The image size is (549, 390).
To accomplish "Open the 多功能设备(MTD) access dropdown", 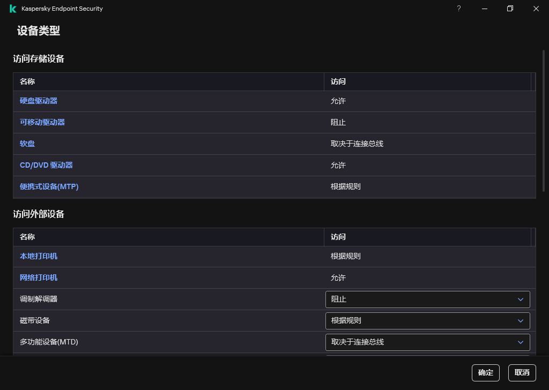I will [427, 342].
